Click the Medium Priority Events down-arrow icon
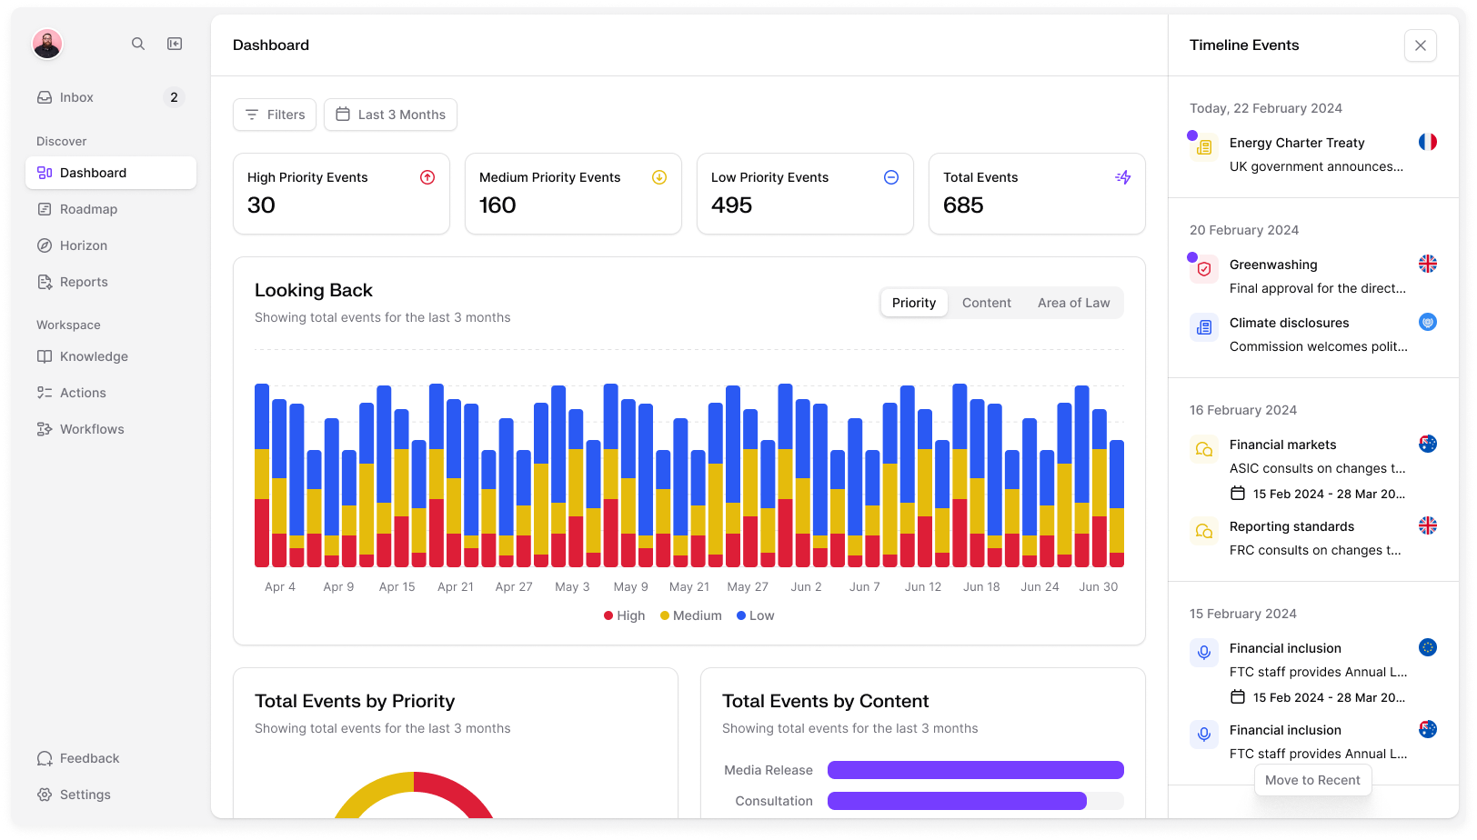 [x=659, y=177]
